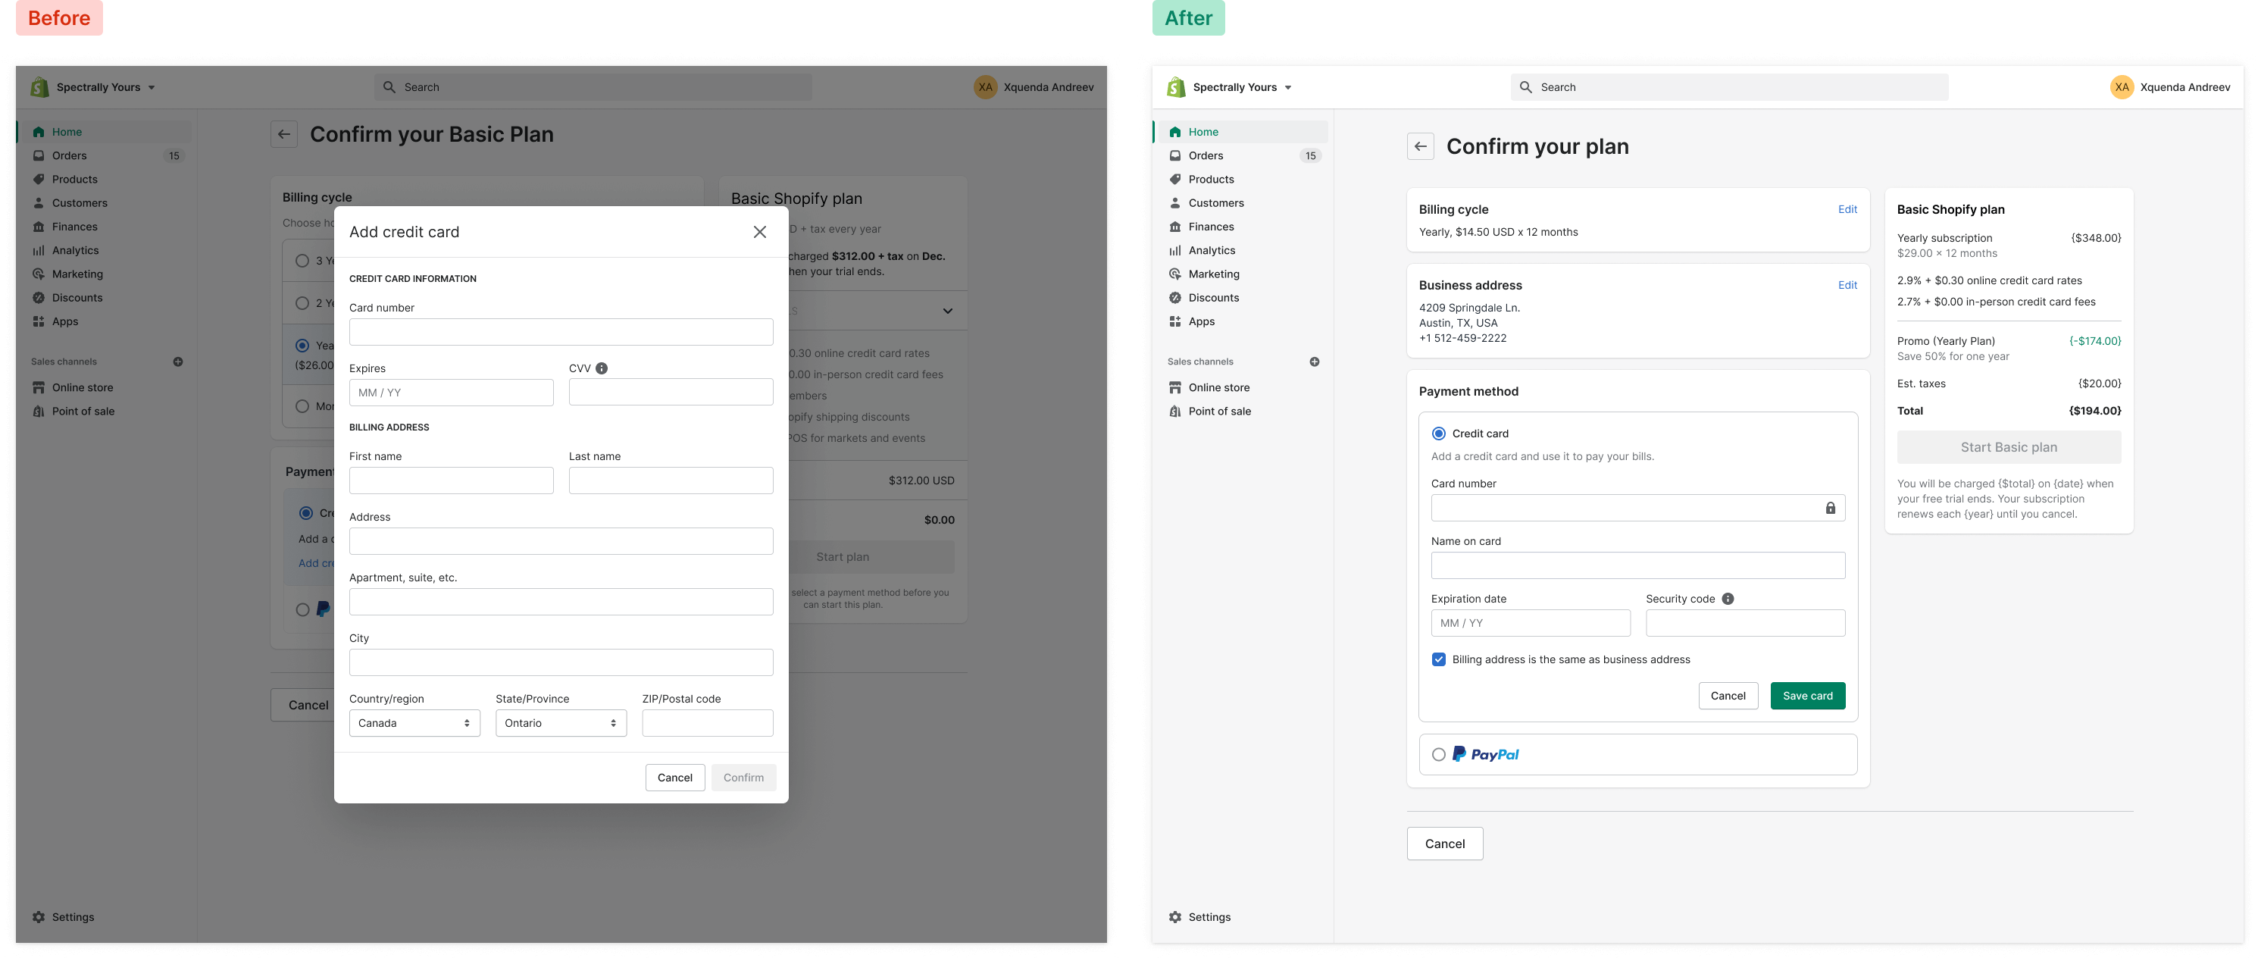Image resolution: width=2258 pixels, height=958 pixels.
Task: Click the CVV info icon in modal
Action: coord(602,368)
